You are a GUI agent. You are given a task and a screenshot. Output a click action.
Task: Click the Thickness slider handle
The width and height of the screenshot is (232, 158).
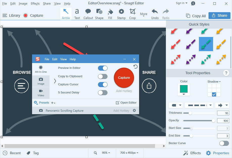(x=190, y=113)
